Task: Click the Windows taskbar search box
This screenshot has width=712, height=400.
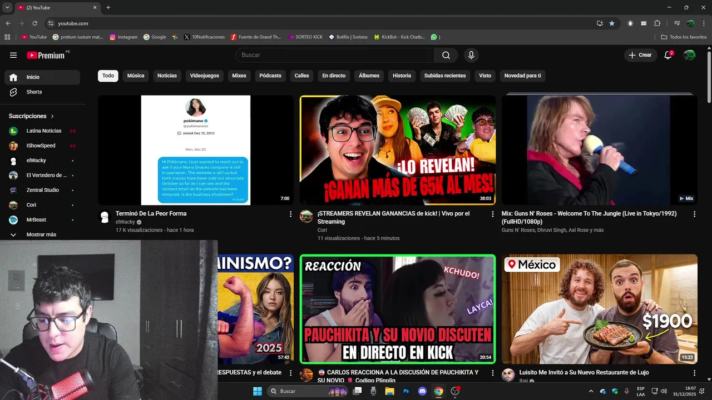Action: pos(308,391)
